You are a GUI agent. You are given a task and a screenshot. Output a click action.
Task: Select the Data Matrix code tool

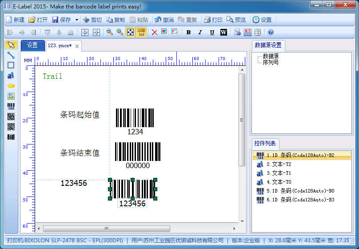(11, 116)
